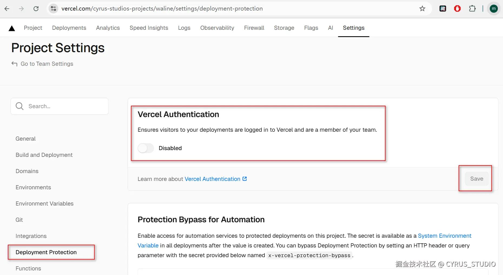Click the 'x-vercel-protection-bypass' code text

[x=309, y=255]
